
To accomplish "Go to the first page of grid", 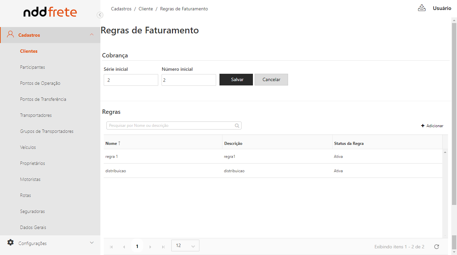I will tap(111, 247).
